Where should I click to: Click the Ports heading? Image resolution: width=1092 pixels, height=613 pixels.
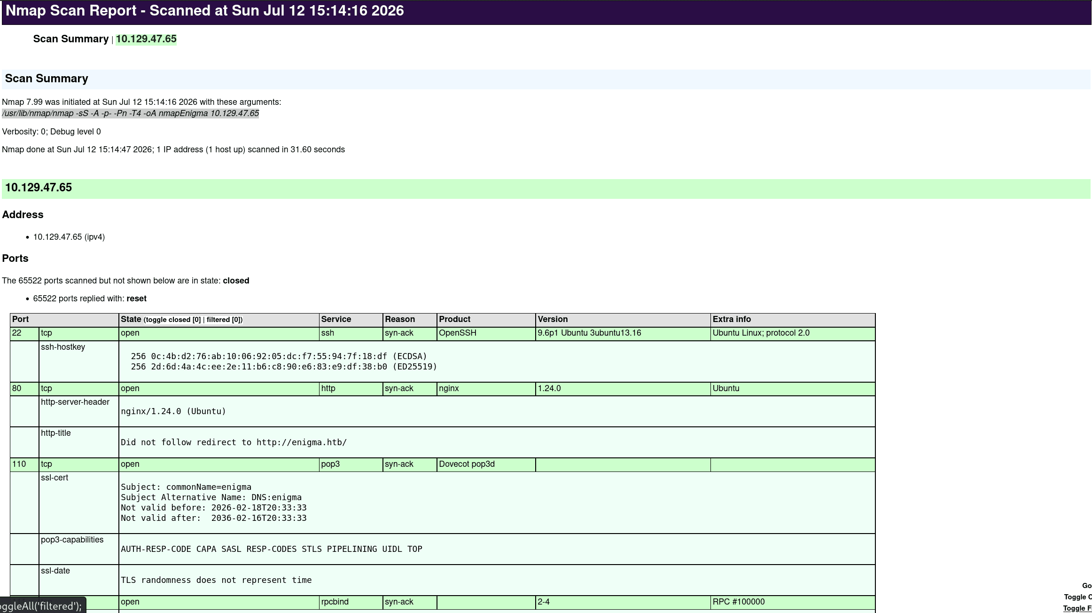(x=15, y=259)
